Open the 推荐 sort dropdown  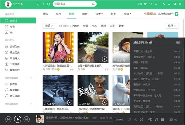point(172,26)
